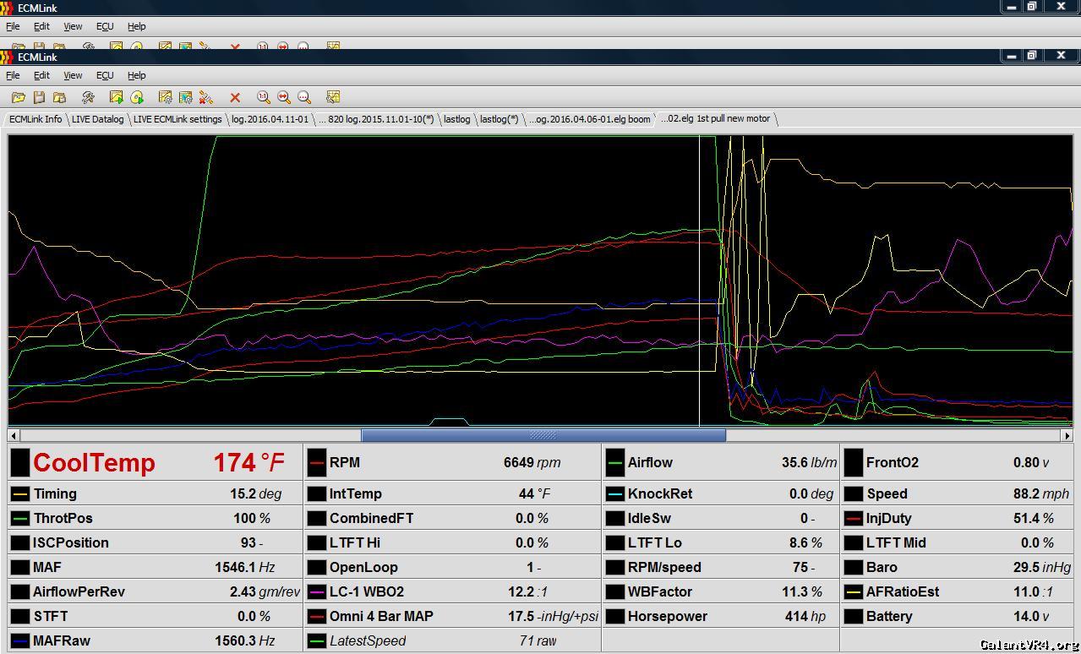Open the View menu in the front window

point(73,75)
